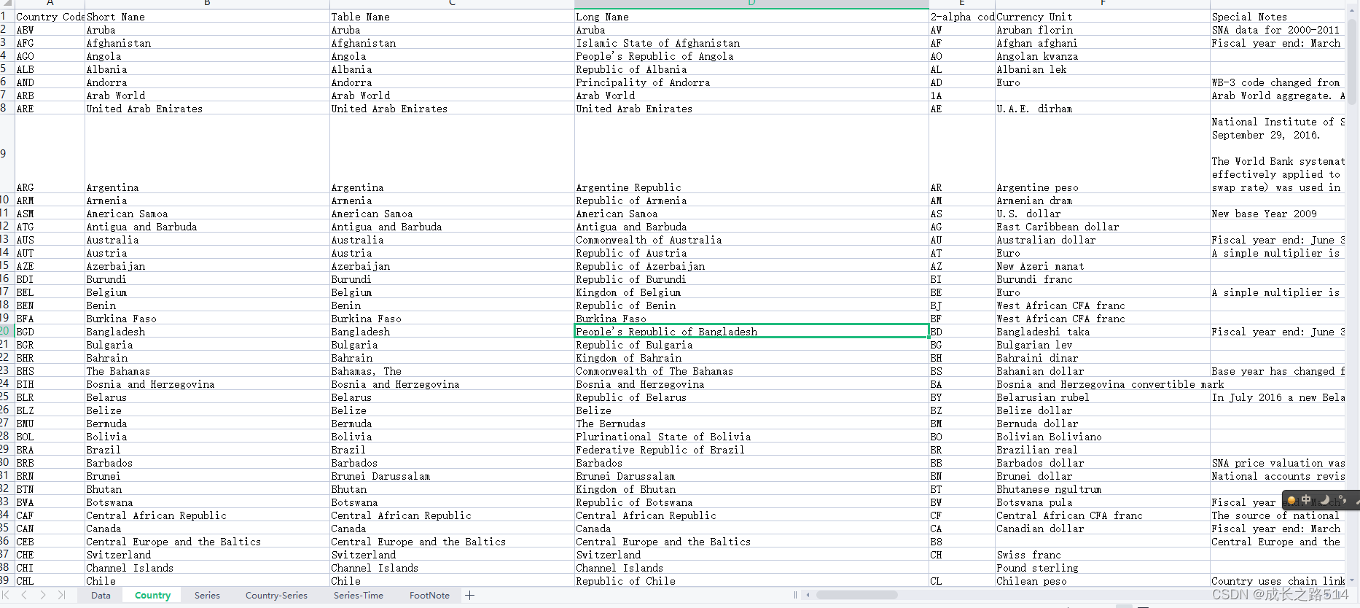
Task: Open the Series sheet tab
Action: pos(207,596)
